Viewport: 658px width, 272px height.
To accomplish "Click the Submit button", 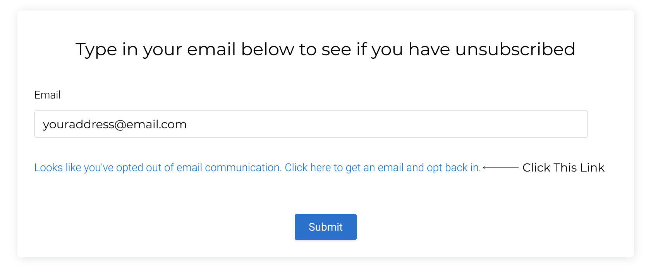I will 325,227.
